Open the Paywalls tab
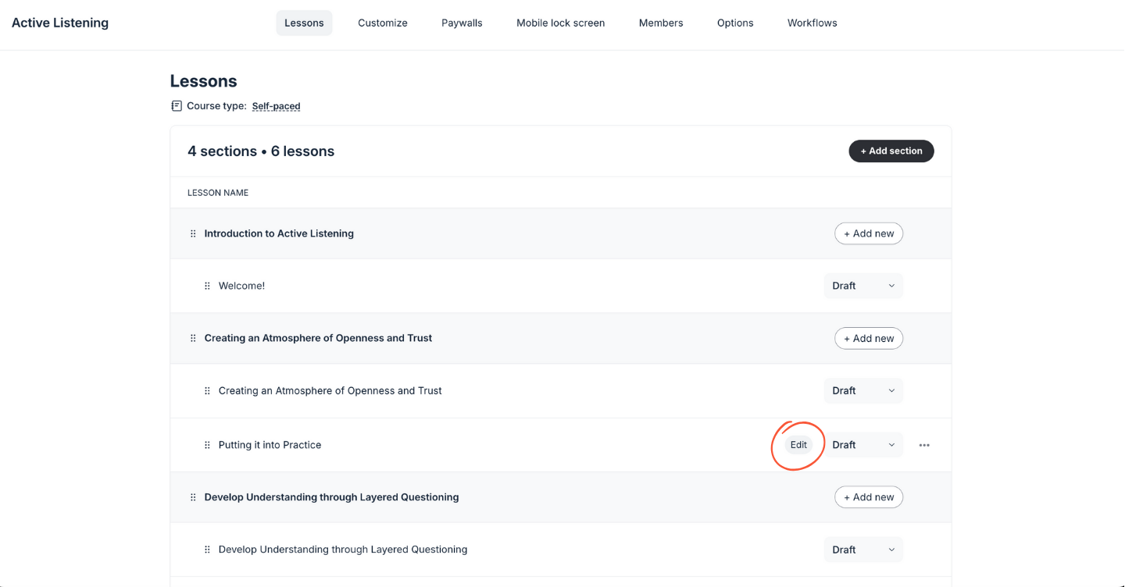The width and height of the screenshot is (1125, 587). [462, 23]
